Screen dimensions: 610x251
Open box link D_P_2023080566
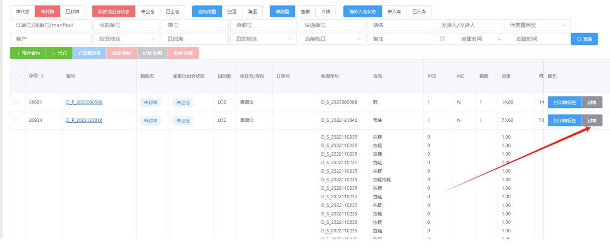[x=84, y=102]
